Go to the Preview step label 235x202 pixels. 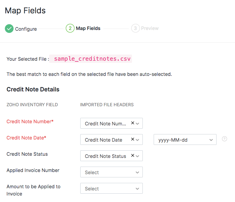(150, 28)
